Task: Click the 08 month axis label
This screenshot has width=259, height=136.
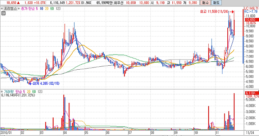Action: 152,133
